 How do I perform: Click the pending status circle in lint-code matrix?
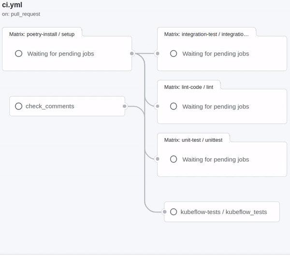pos(174,106)
